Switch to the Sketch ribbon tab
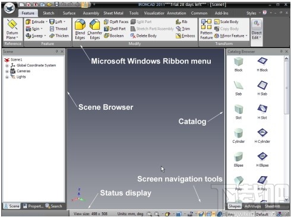 click(49, 13)
